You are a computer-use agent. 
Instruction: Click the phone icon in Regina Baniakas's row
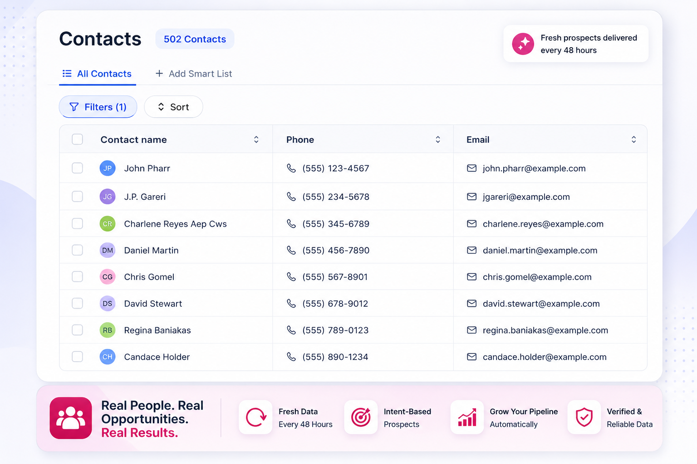tap(291, 330)
